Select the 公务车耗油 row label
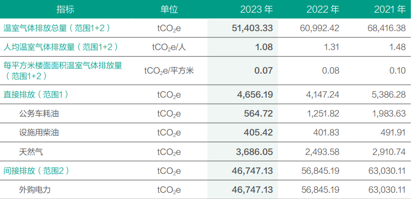This screenshot has height=199, width=411. pyautogui.click(x=39, y=114)
